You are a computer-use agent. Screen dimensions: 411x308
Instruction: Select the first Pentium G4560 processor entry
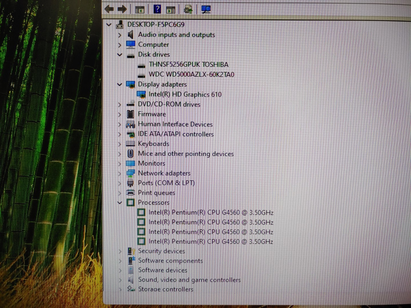click(x=211, y=212)
